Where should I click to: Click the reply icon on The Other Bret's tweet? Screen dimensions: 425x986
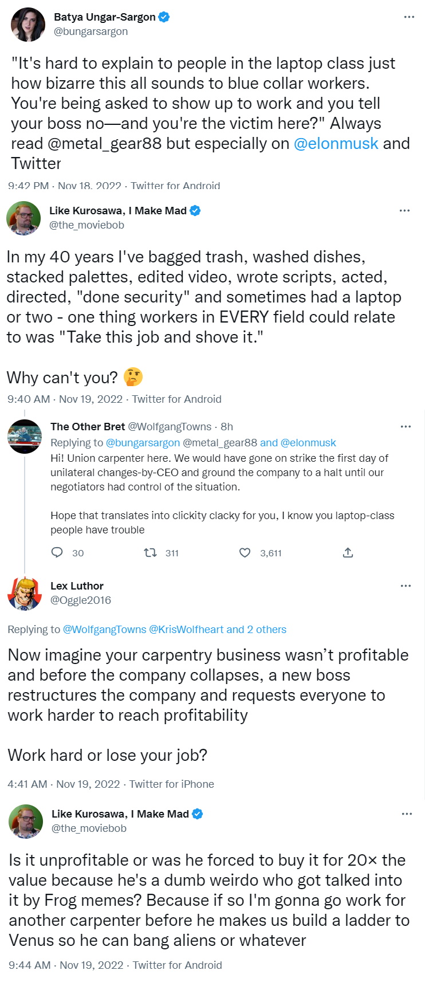coord(57,553)
